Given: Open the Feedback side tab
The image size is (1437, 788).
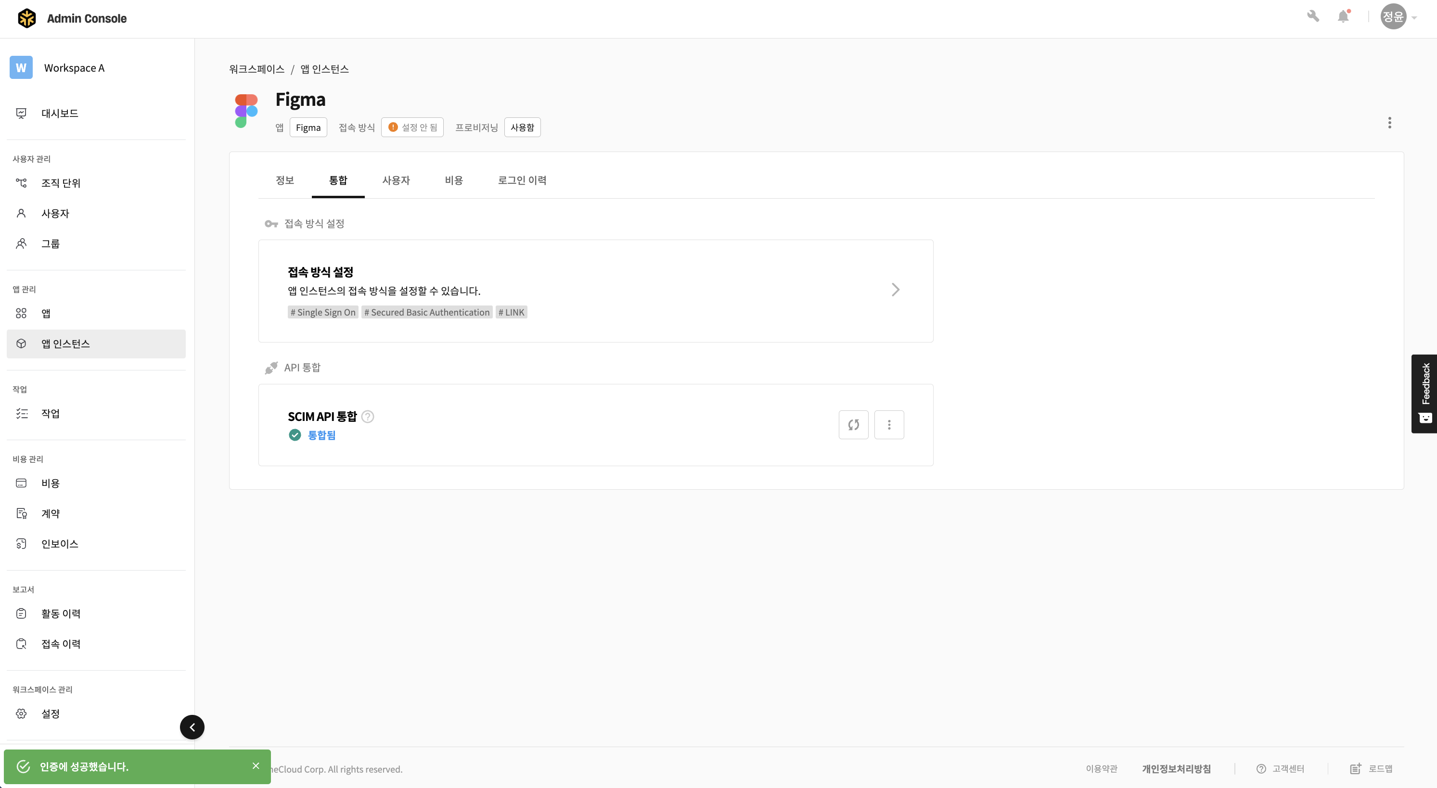Looking at the screenshot, I should click(x=1424, y=394).
